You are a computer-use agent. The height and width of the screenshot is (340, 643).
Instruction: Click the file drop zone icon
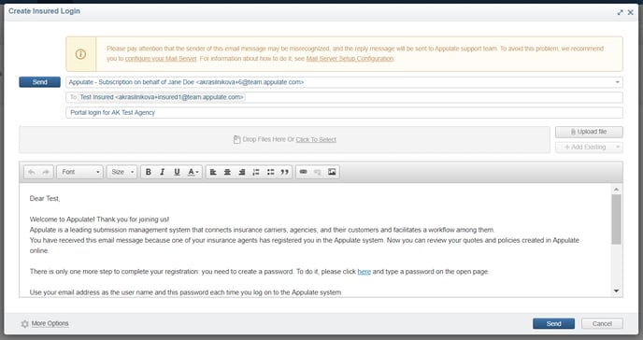[x=237, y=140]
